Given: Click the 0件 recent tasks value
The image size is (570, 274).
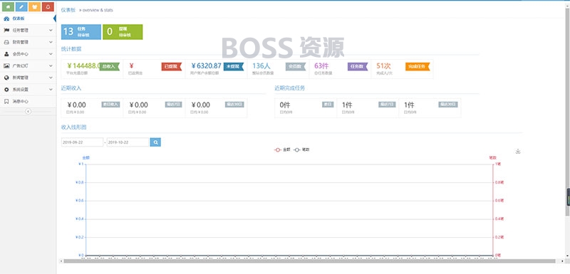Looking at the screenshot, I should [284, 105].
